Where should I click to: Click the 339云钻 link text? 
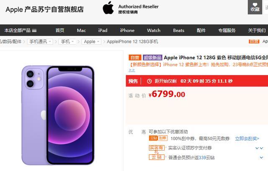[206, 158]
